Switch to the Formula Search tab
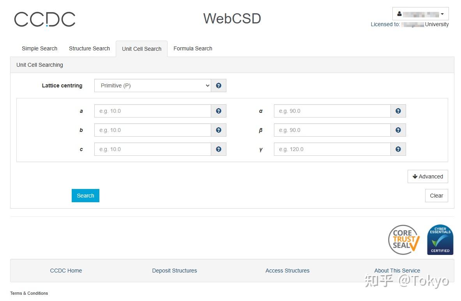The height and width of the screenshot is (301, 461). click(x=193, y=48)
